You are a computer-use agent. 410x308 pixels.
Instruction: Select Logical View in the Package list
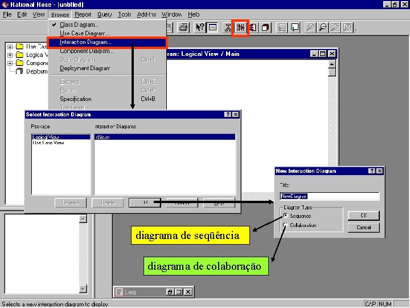point(61,137)
